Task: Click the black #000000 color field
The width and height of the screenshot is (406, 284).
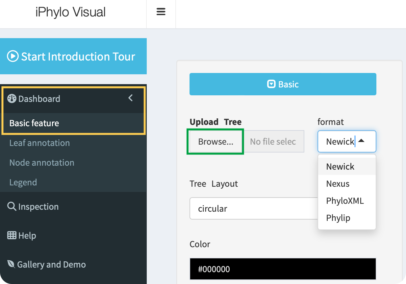Action: coord(283,269)
